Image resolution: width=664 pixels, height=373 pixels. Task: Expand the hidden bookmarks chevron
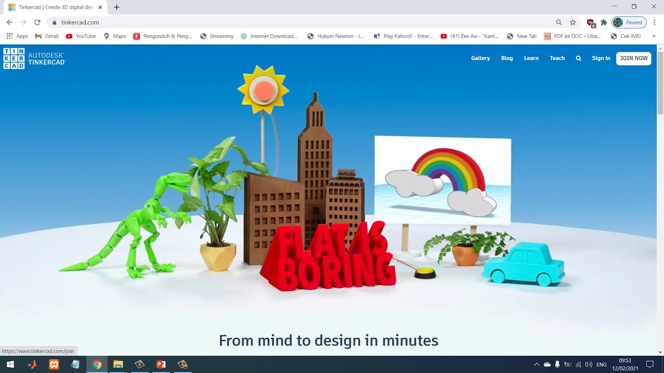tap(654, 36)
